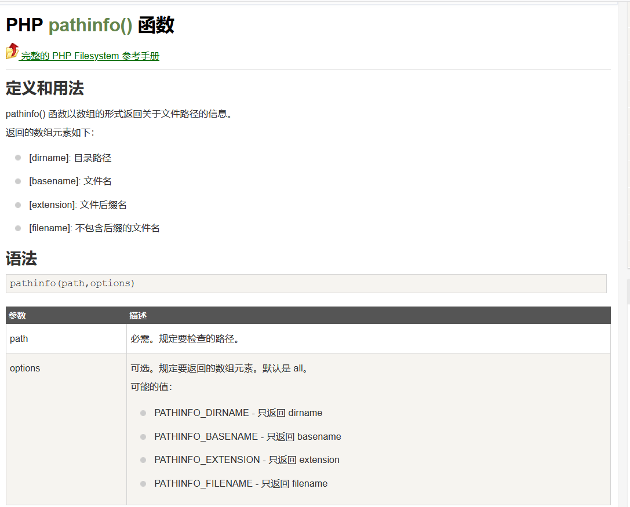Click the folder arrow icon beside reference link
Viewport: 630px width, 507px height.
12,52
